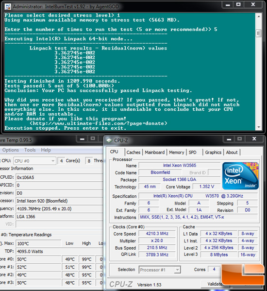Click the Tj. Max 100°C field
Image resolution: width=267 pixels, height=291 pixels.
pos(38,243)
